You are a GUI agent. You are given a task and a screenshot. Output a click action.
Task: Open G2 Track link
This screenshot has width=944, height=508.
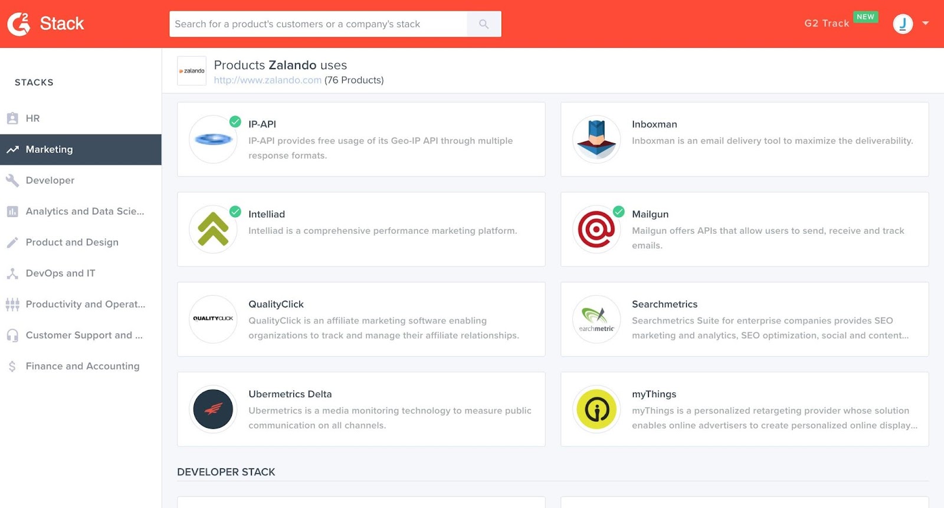click(x=827, y=24)
